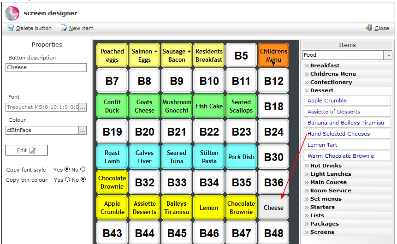Open colour picker ellipsis button
397x244 pixels.
tap(83, 130)
